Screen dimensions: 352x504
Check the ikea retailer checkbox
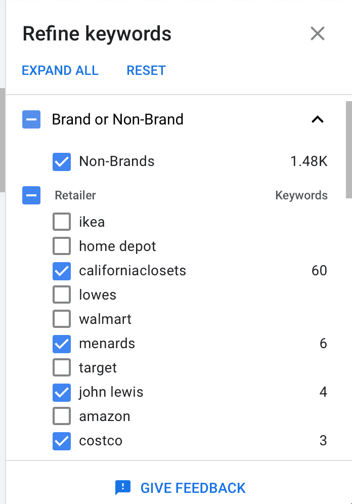coord(62,222)
